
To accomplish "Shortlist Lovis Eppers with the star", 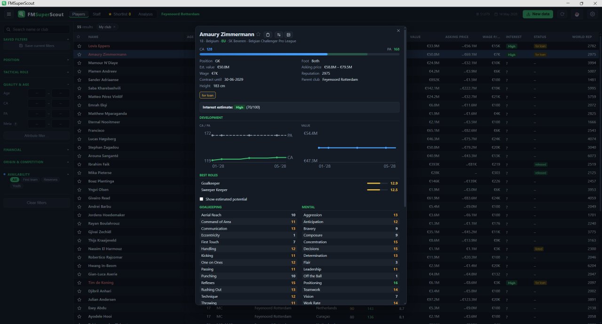I will (79, 46).
